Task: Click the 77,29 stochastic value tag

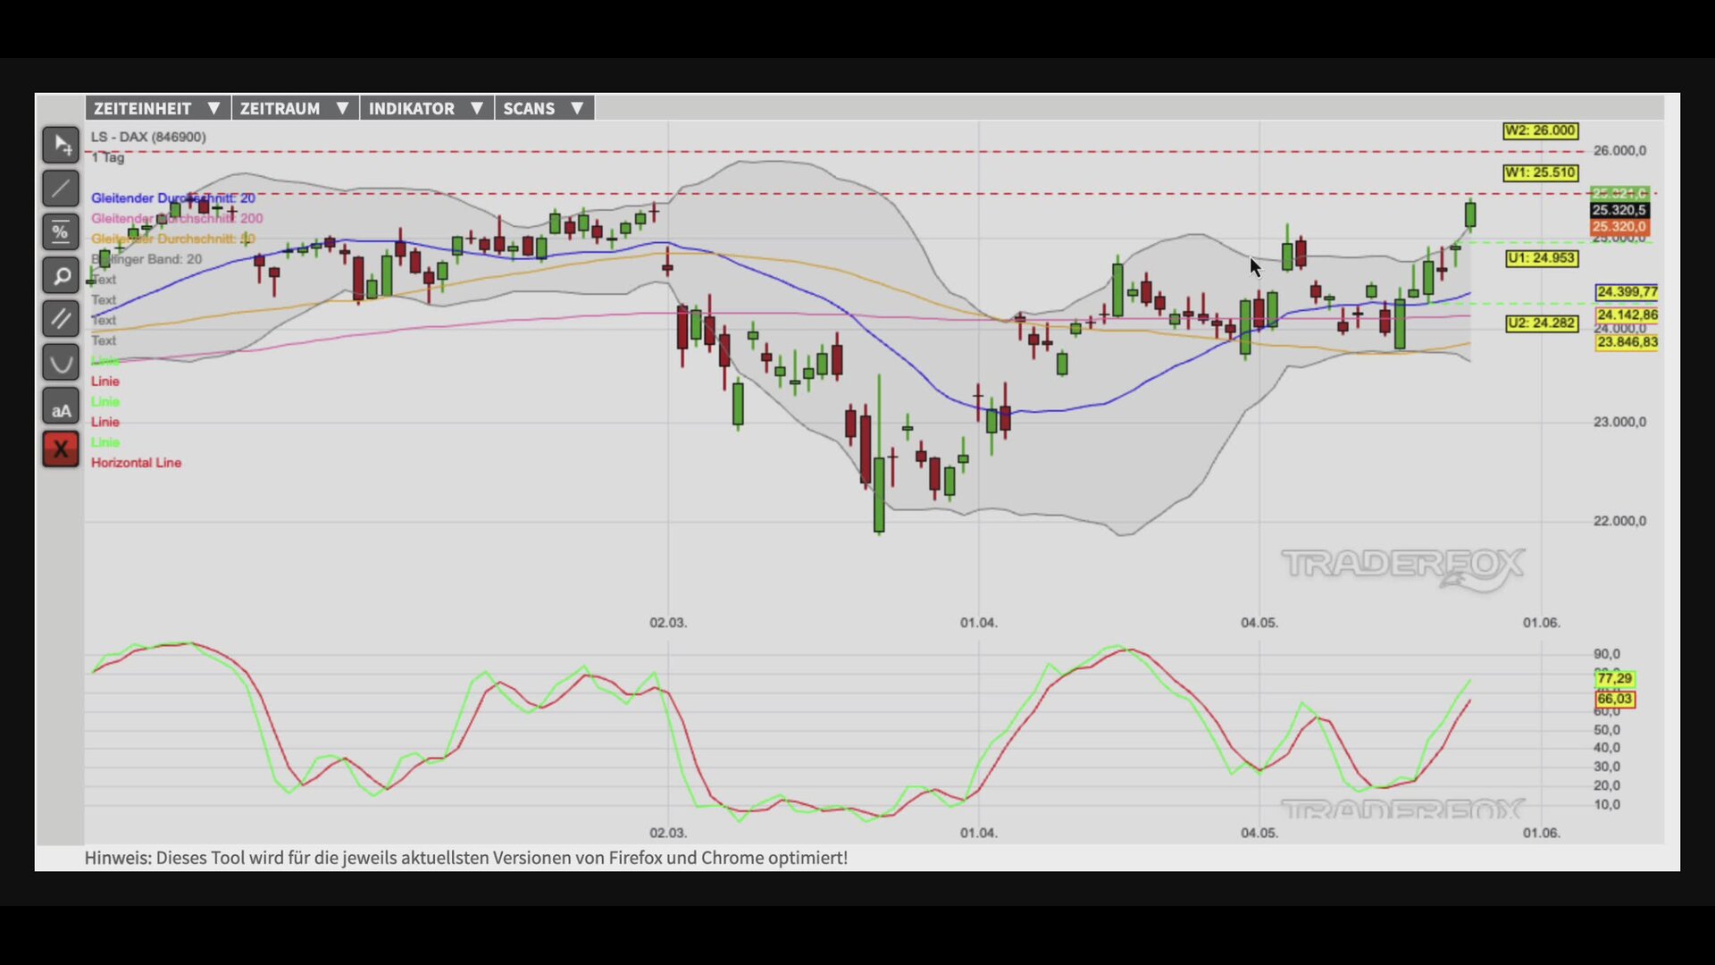Action: pyautogui.click(x=1614, y=679)
